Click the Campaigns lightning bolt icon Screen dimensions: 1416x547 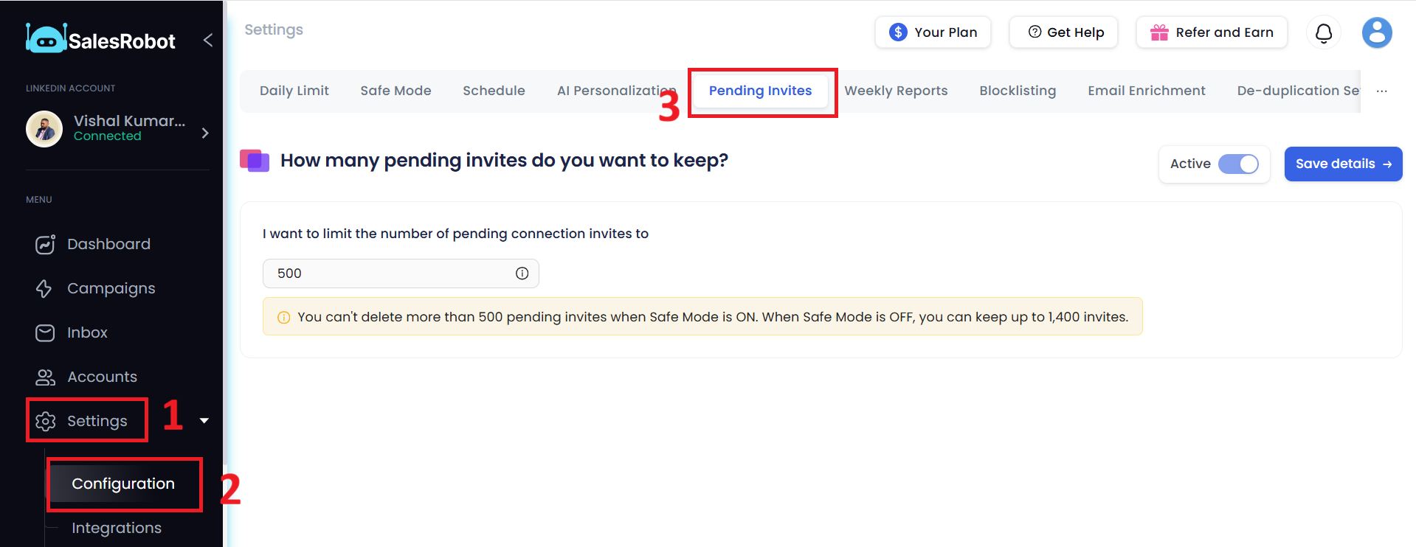coord(44,288)
